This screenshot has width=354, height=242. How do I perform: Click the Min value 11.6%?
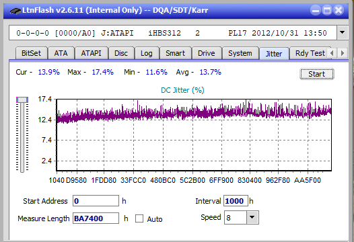(156, 72)
